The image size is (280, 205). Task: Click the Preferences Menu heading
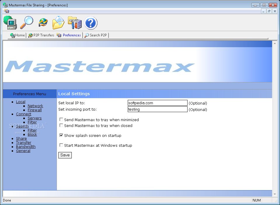click(29, 94)
